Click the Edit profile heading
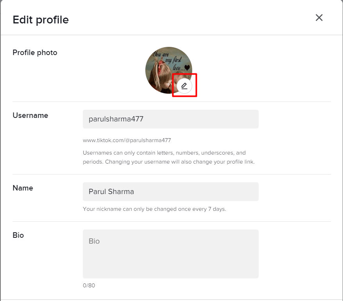 [x=40, y=20]
